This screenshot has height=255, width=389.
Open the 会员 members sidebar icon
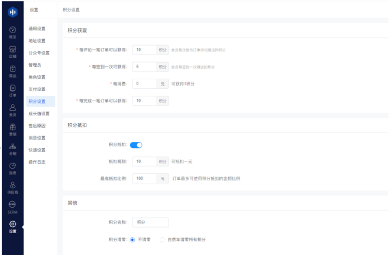[12, 109]
